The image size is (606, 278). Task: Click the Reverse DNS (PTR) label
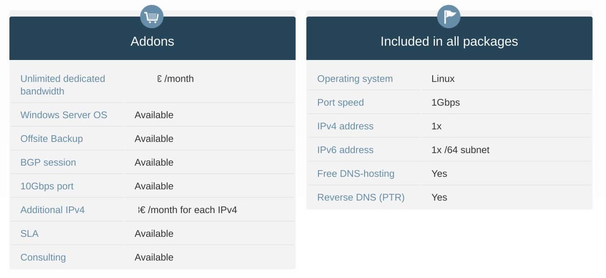click(361, 197)
